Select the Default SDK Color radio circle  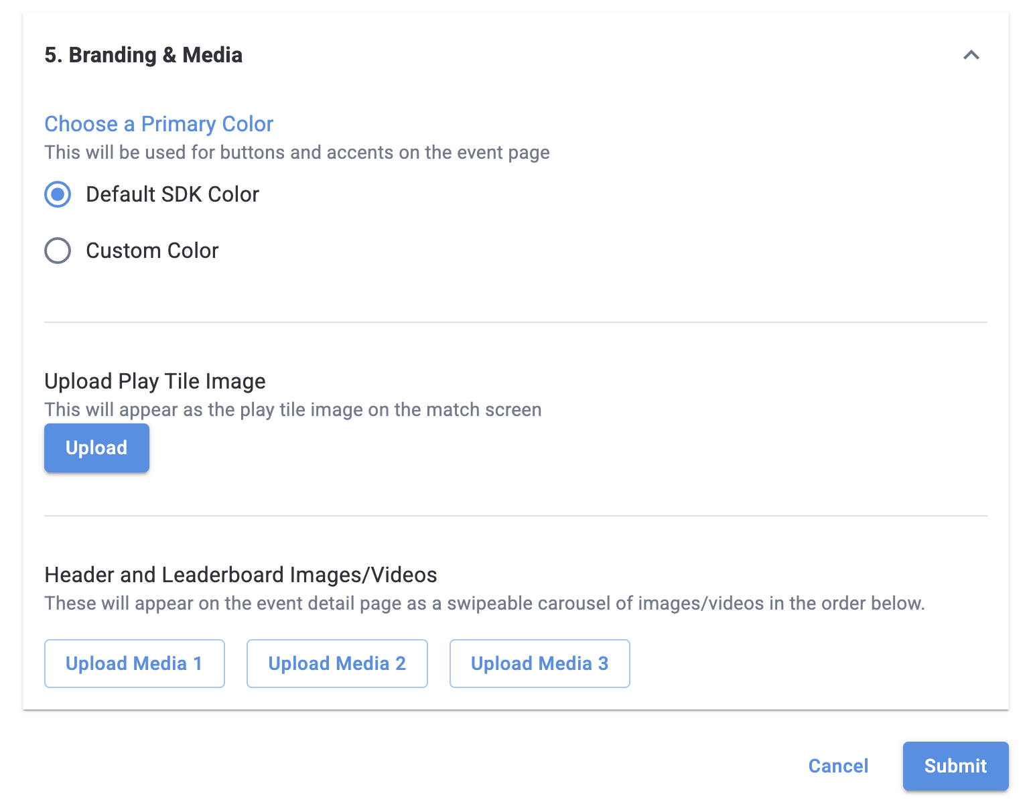(58, 194)
